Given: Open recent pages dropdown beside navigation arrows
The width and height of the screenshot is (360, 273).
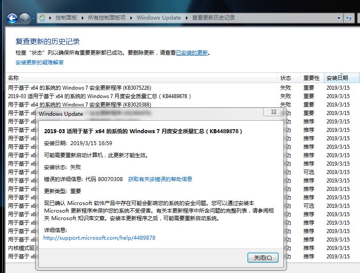Looking at the screenshot, I should point(33,19).
